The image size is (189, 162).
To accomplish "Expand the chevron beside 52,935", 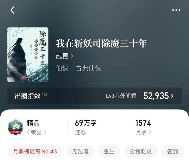I will coord(172,96).
